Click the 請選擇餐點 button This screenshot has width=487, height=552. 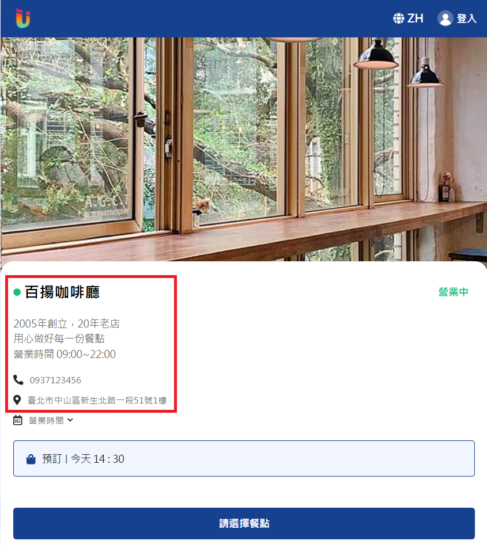click(x=244, y=523)
